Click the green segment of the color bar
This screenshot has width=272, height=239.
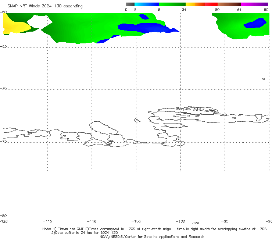(x=172, y=4)
